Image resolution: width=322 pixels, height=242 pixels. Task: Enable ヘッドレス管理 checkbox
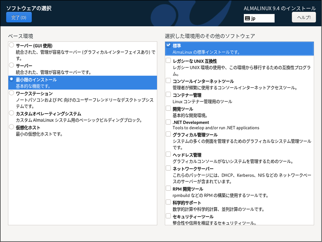(x=168, y=154)
